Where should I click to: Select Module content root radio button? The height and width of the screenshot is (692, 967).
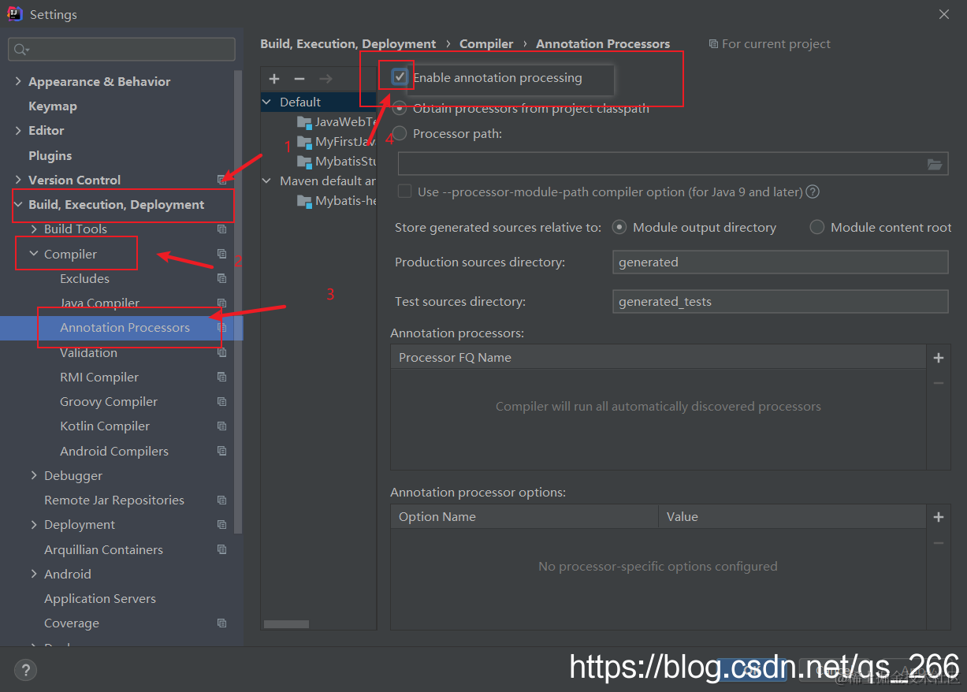(x=817, y=227)
